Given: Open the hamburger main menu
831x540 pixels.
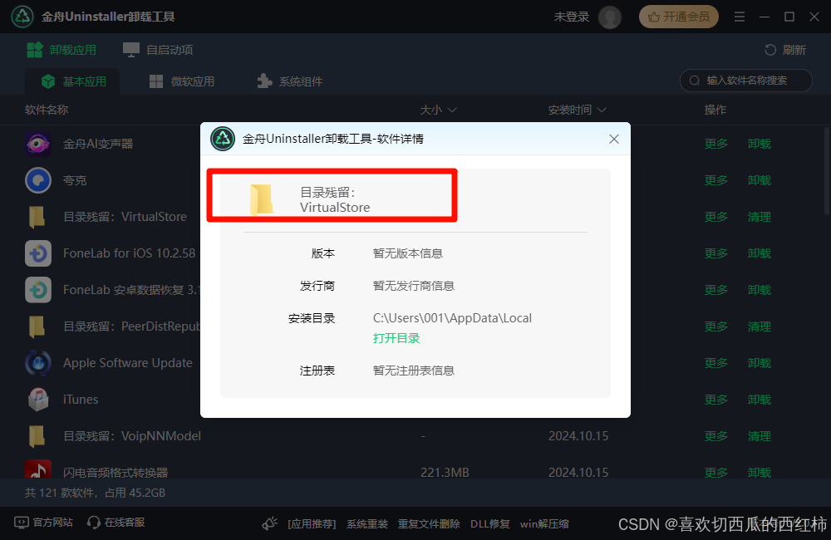Looking at the screenshot, I should click(740, 17).
